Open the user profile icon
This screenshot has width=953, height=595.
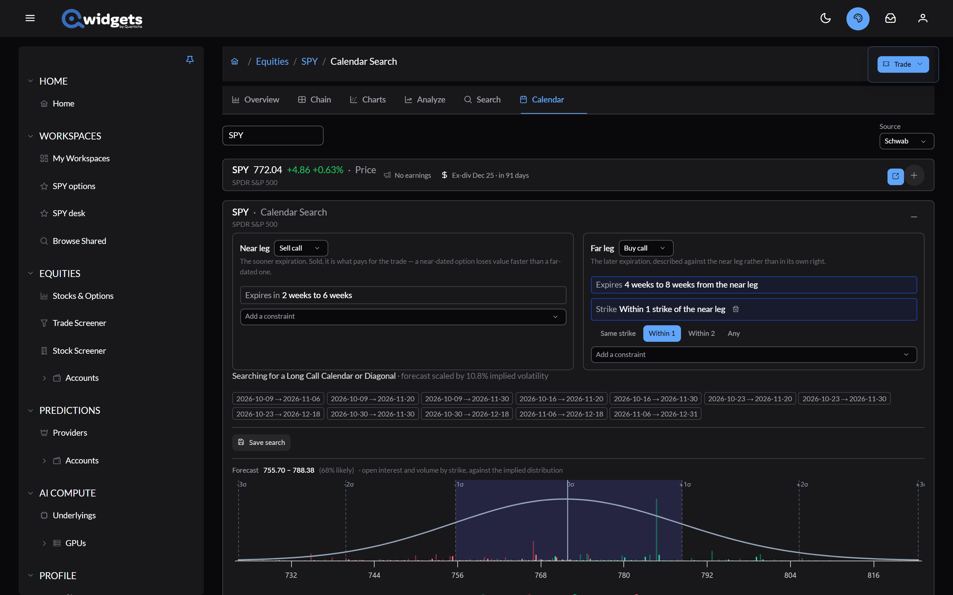tap(923, 18)
